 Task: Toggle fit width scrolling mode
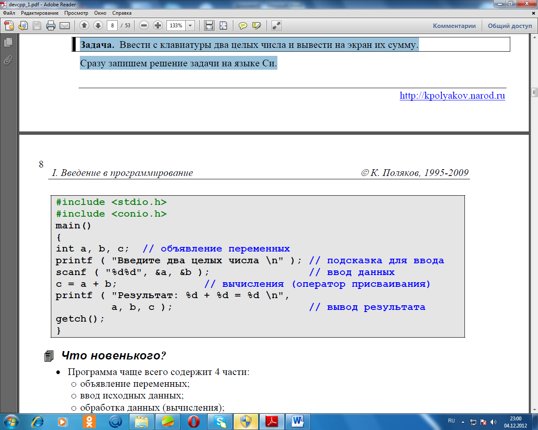pyautogui.click(x=209, y=26)
